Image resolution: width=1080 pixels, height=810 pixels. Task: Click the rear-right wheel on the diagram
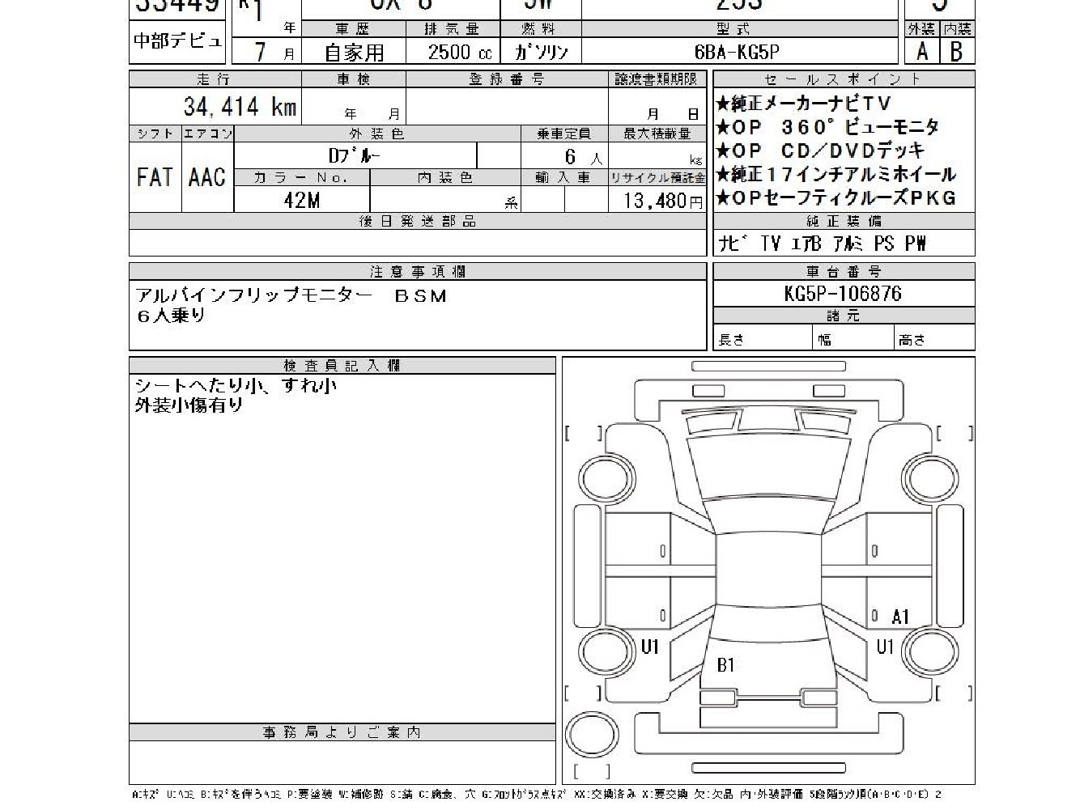coord(930,650)
